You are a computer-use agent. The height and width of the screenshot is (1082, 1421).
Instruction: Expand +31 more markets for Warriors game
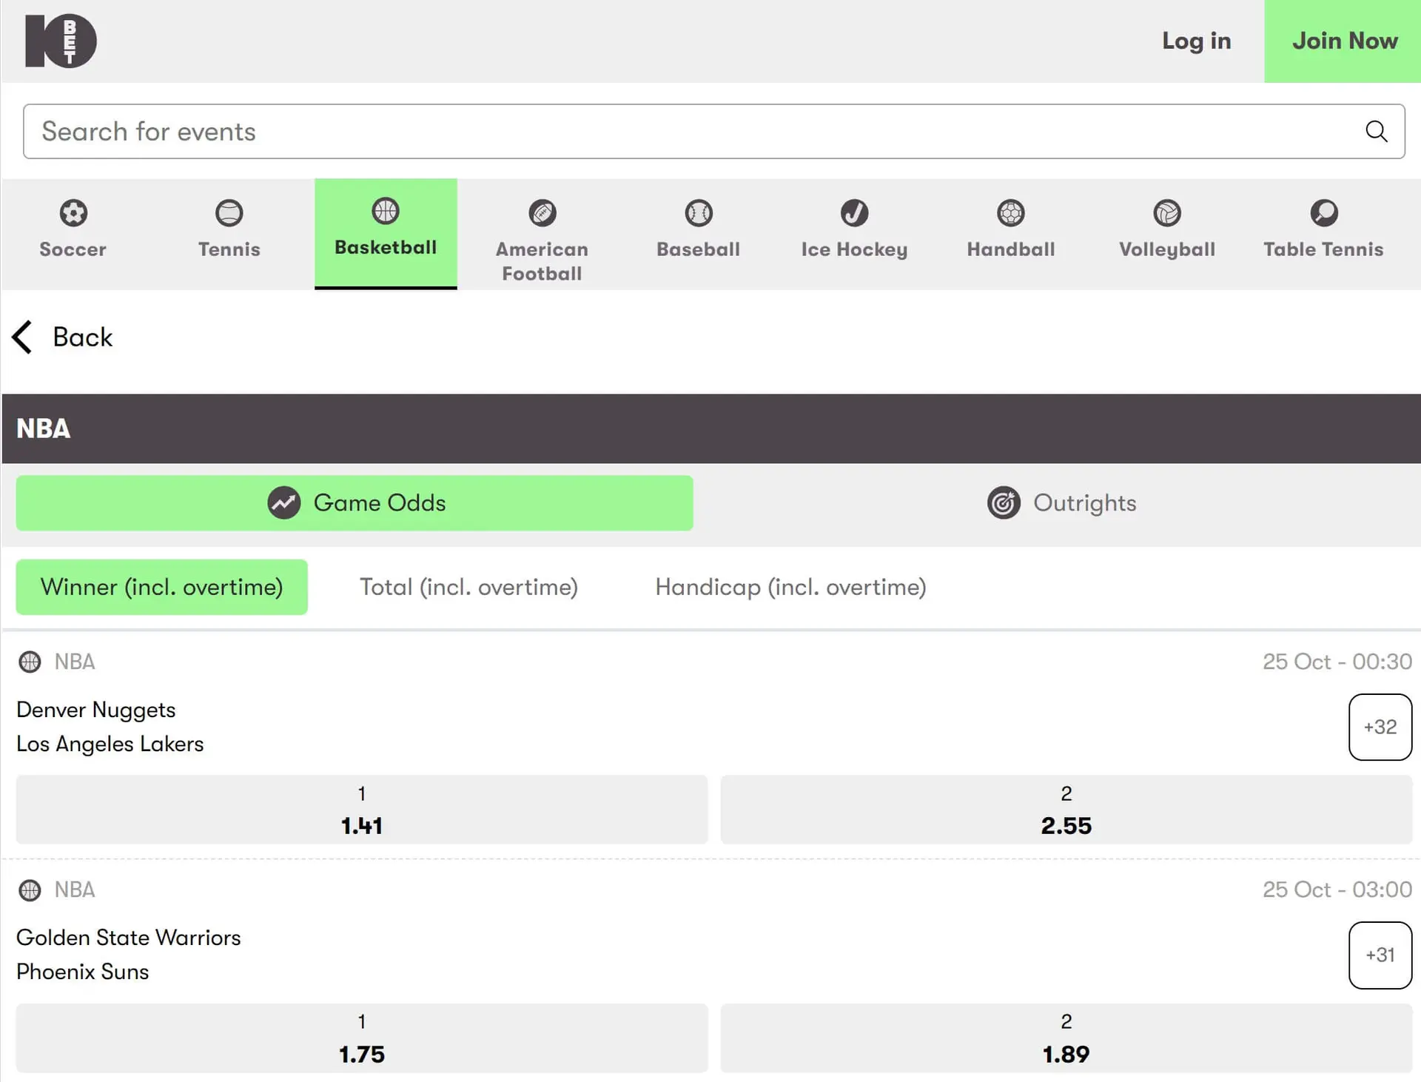[x=1380, y=955]
